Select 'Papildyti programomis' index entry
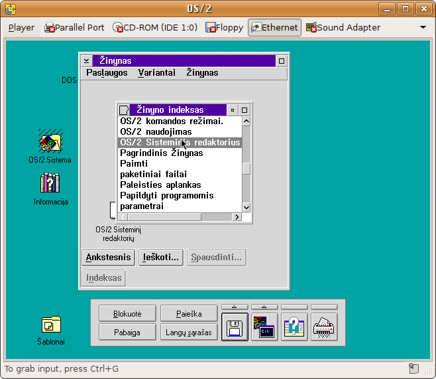 coord(180,196)
